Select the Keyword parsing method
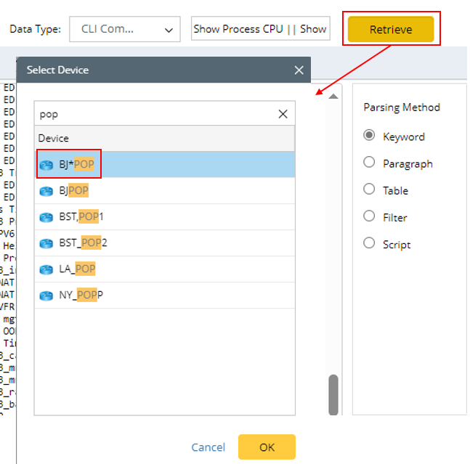Viewport: 470px width, 464px height. click(x=370, y=136)
